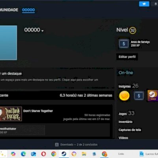Open the Comunidade menu

9,10
